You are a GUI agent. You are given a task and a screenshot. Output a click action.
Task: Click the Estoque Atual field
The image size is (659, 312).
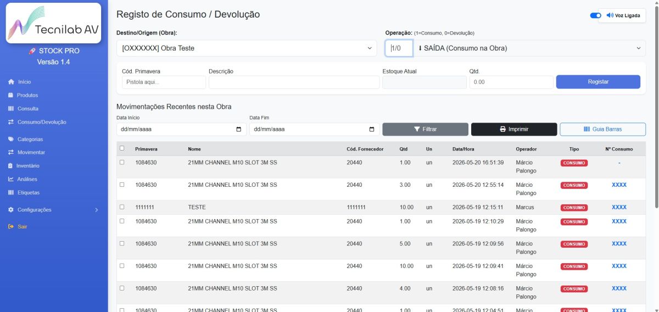424,82
